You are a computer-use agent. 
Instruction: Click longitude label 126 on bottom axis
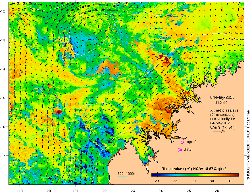[x=216, y=191]
